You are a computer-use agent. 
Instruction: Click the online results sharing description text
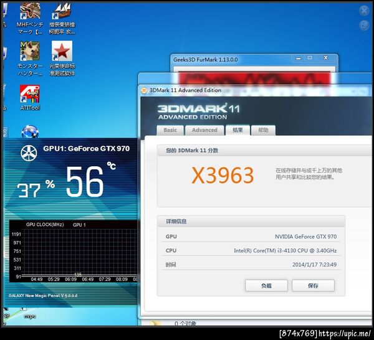pos(309,174)
